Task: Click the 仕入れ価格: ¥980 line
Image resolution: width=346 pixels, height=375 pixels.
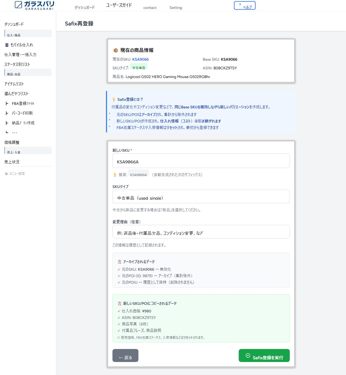Action: tap(134, 311)
